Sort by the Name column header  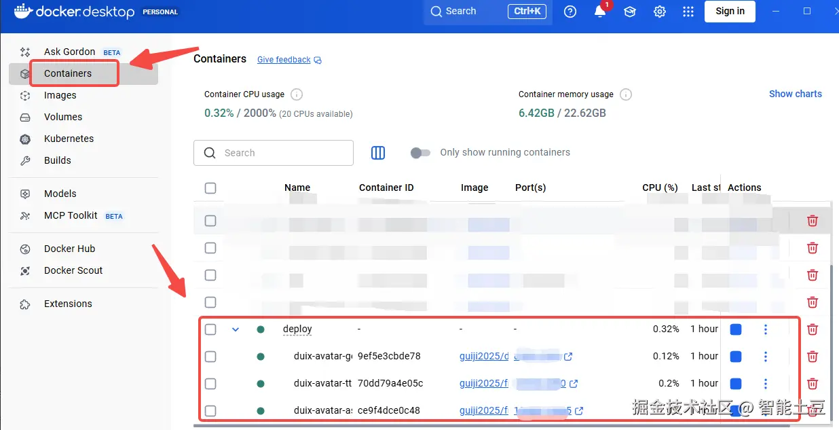tap(297, 187)
